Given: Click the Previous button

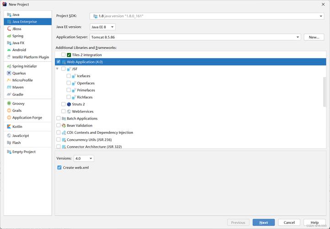Looking at the screenshot, I should tap(238, 223).
